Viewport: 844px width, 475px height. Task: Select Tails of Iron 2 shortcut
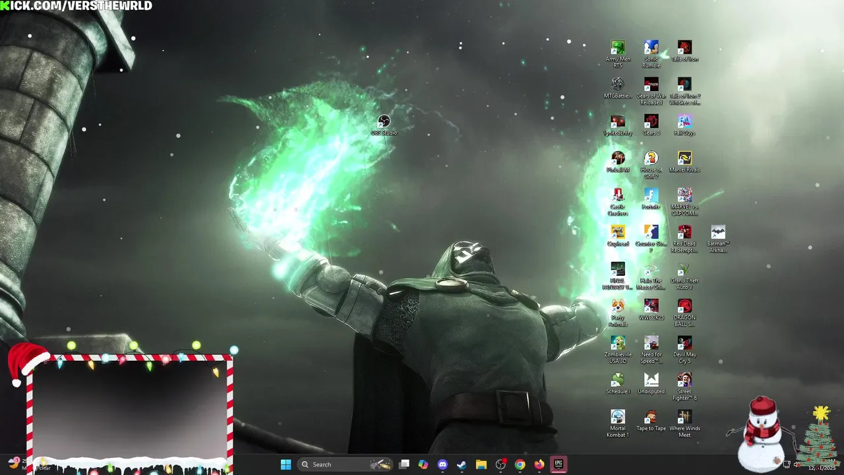[684, 91]
